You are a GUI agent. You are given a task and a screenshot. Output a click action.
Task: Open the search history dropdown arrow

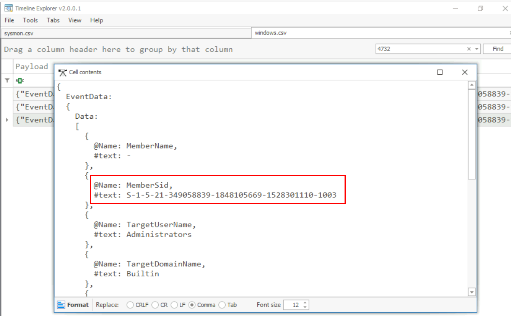[x=476, y=49]
